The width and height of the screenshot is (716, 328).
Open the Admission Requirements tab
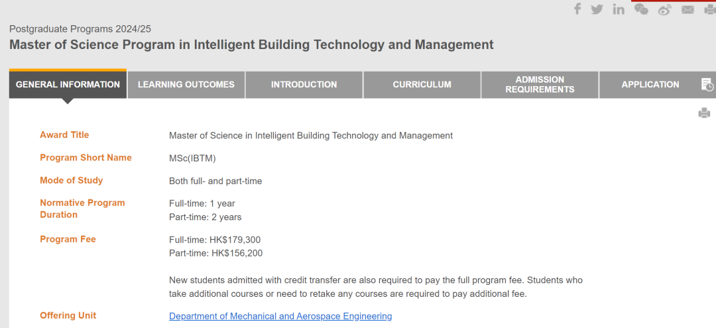point(540,85)
